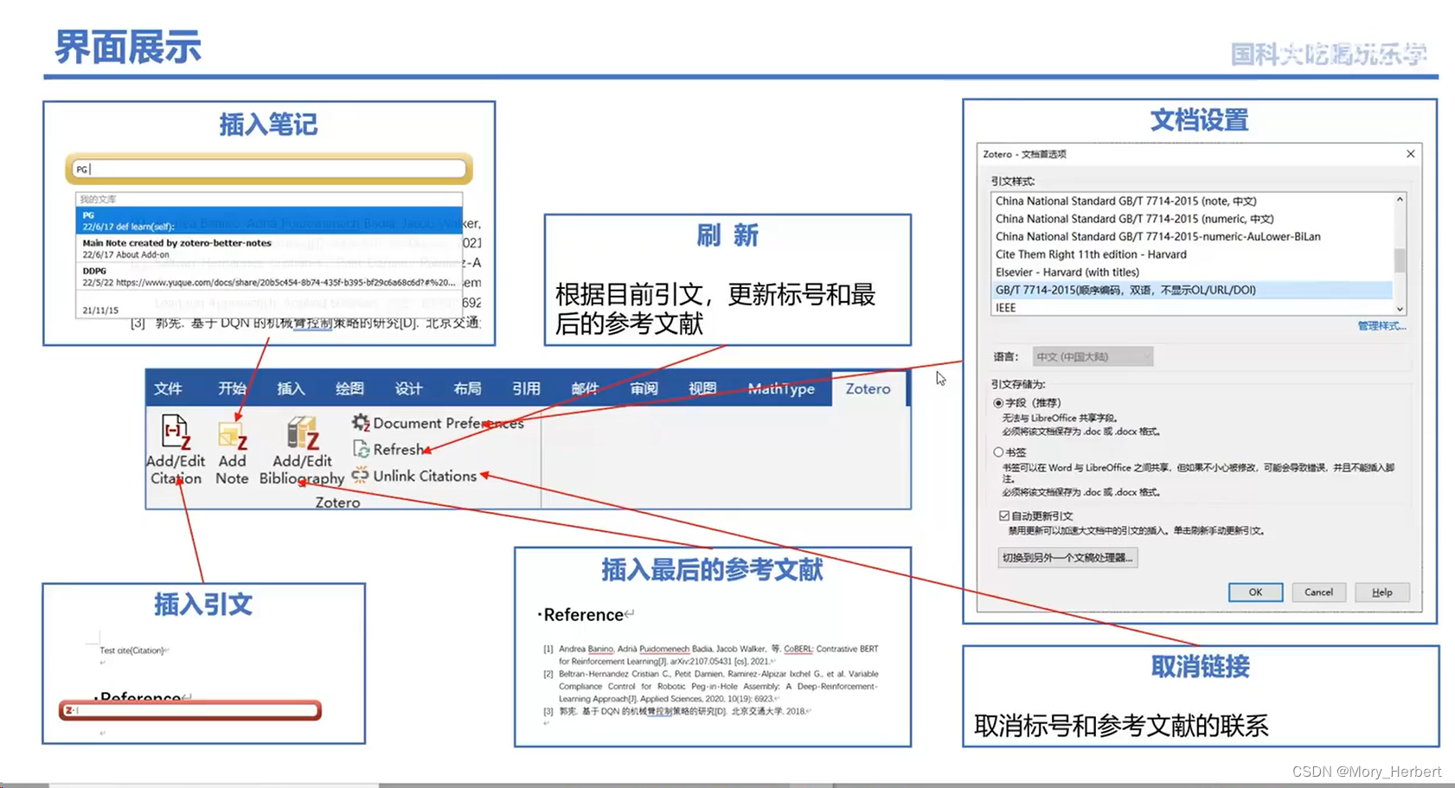Select highlighted GB/T 7714-2015(顺序编码) style
Viewport: 1455px width, 788px height.
[x=1192, y=290]
